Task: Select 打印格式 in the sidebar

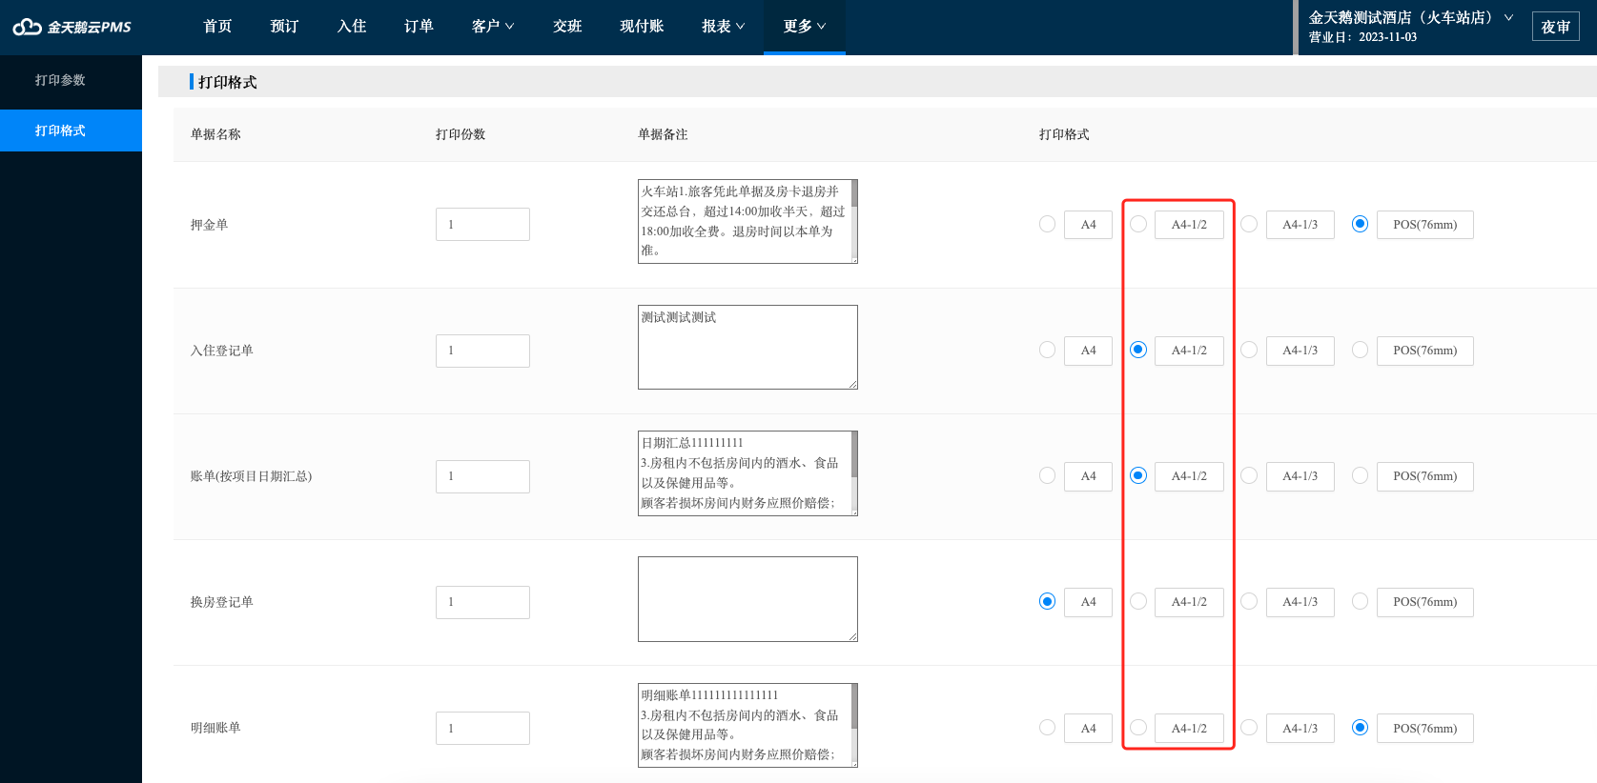Action: click(71, 130)
